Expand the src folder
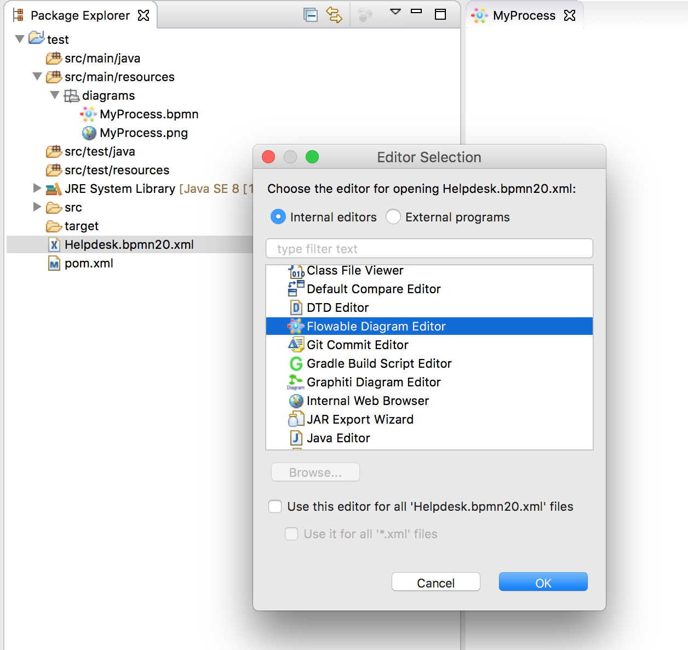 (37, 207)
